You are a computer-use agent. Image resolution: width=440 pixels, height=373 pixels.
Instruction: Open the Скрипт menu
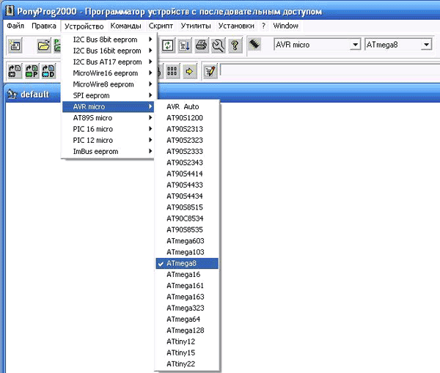(x=161, y=26)
